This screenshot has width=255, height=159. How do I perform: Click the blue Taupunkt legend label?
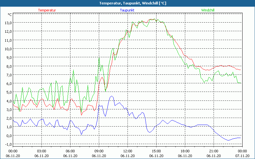[127, 10]
